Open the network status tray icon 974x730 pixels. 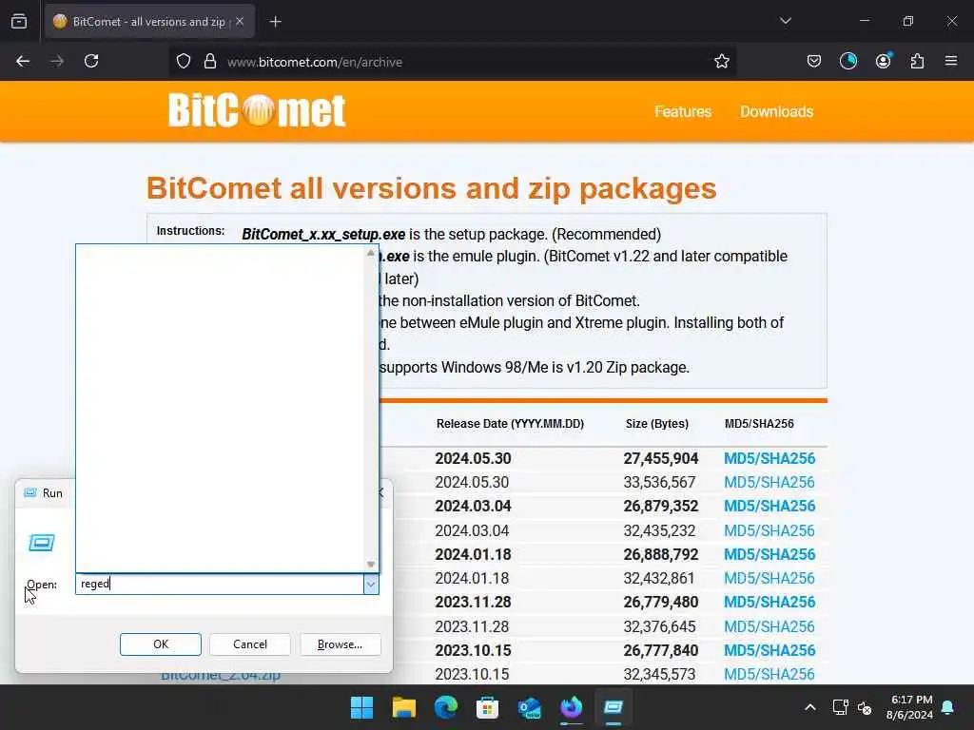tap(840, 707)
